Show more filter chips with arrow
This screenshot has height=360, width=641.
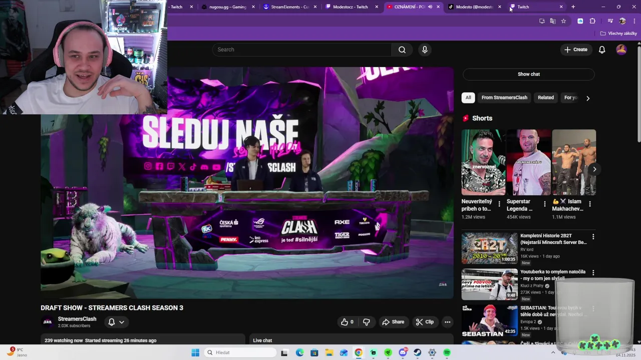coord(588,98)
